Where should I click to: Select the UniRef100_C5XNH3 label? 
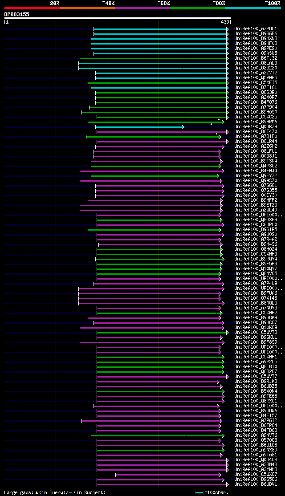tap(256, 254)
